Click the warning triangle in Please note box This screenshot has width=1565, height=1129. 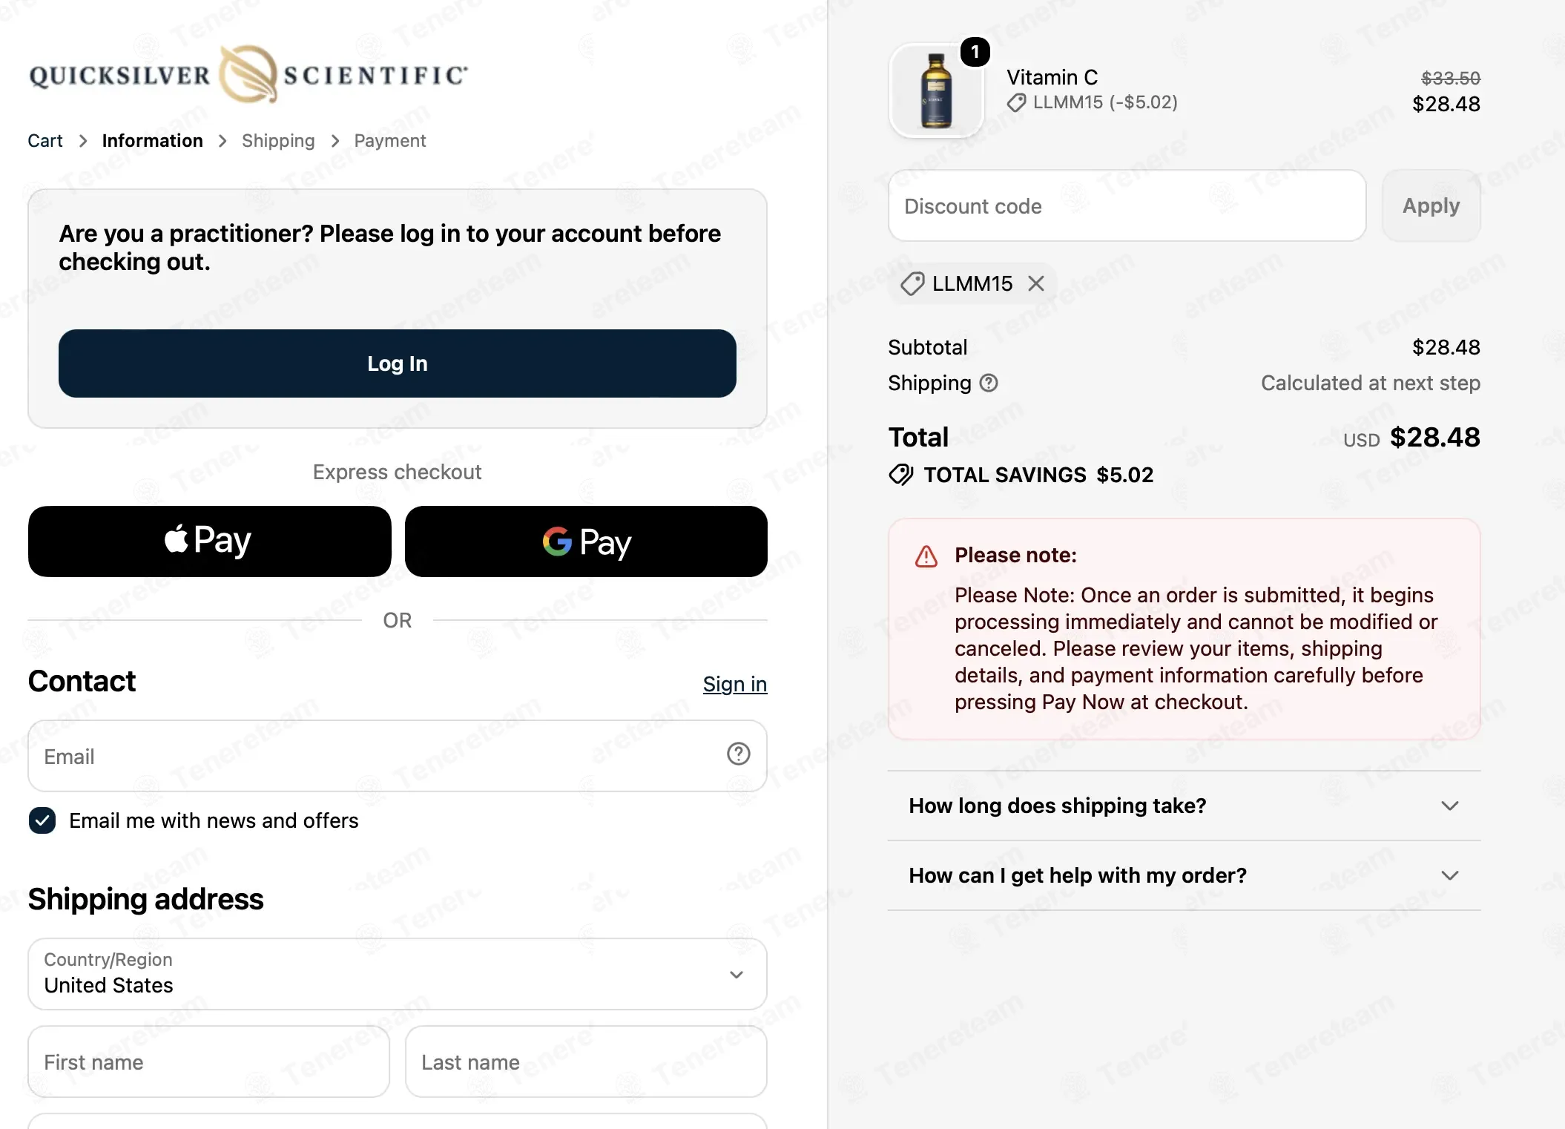[926, 556]
